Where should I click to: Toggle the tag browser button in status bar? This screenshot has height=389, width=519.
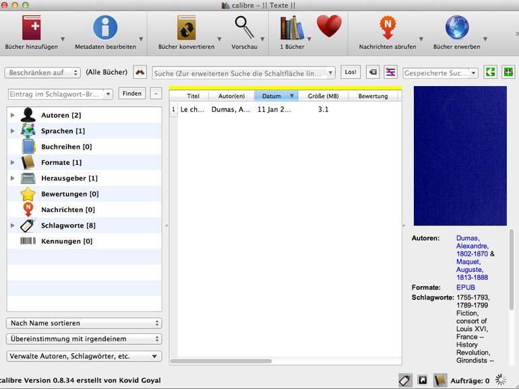[x=405, y=380]
